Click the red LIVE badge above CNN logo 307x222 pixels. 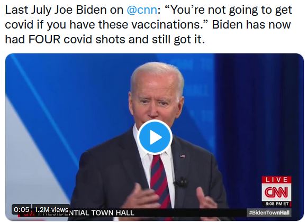pyautogui.click(x=276, y=180)
